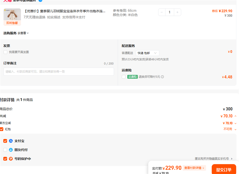Expand 选购服务 去查看 options
Image resolution: width=239 pixels, height=174 pixels.
coord(23,33)
